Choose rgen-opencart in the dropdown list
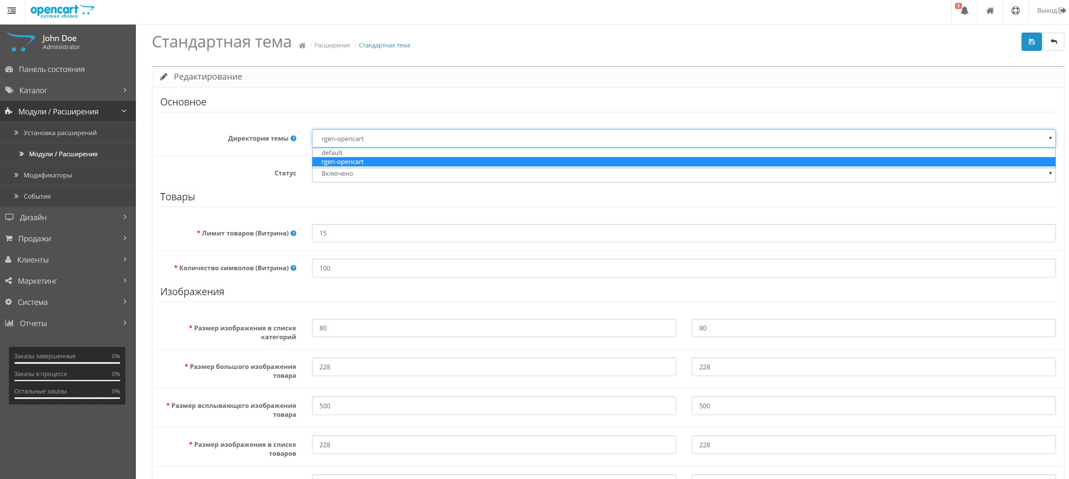The height and width of the screenshot is (479, 1069). [343, 162]
